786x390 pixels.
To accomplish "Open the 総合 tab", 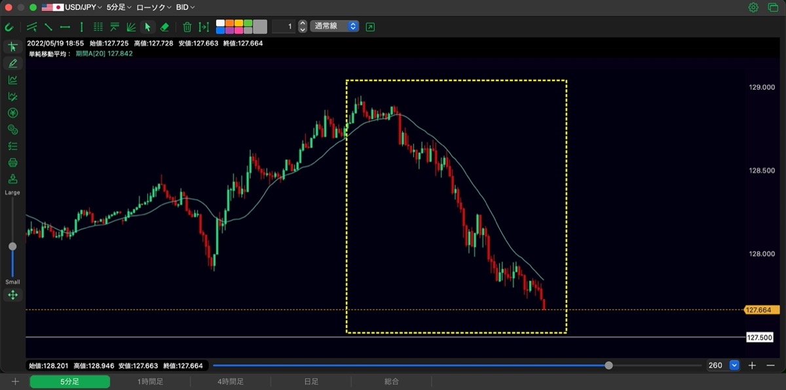I will click(x=392, y=381).
